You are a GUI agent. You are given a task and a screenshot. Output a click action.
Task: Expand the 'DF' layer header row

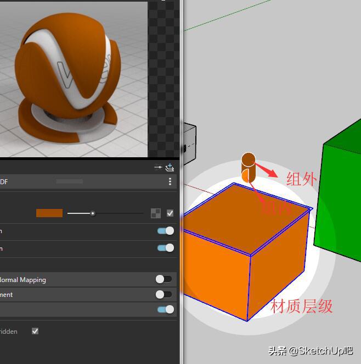tap(88, 181)
